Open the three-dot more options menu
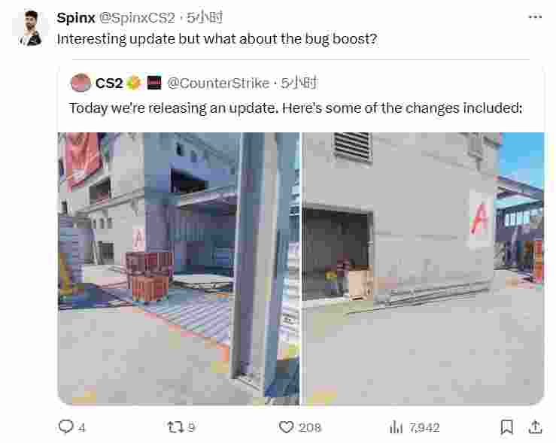The image size is (556, 443). tap(535, 17)
